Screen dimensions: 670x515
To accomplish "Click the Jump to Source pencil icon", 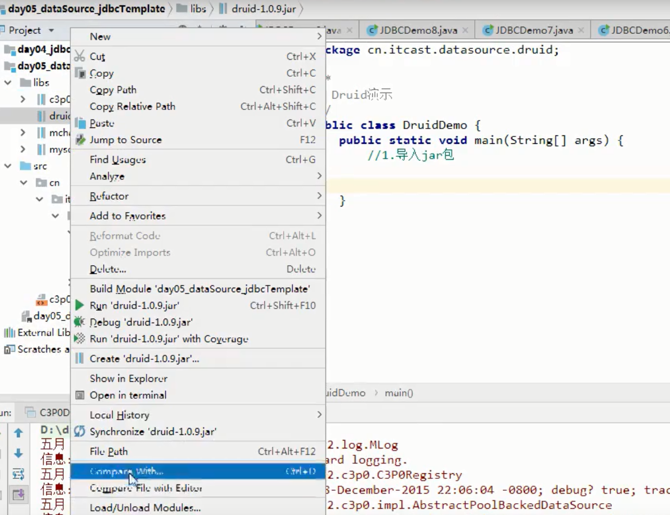I will click(x=80, y=140).
